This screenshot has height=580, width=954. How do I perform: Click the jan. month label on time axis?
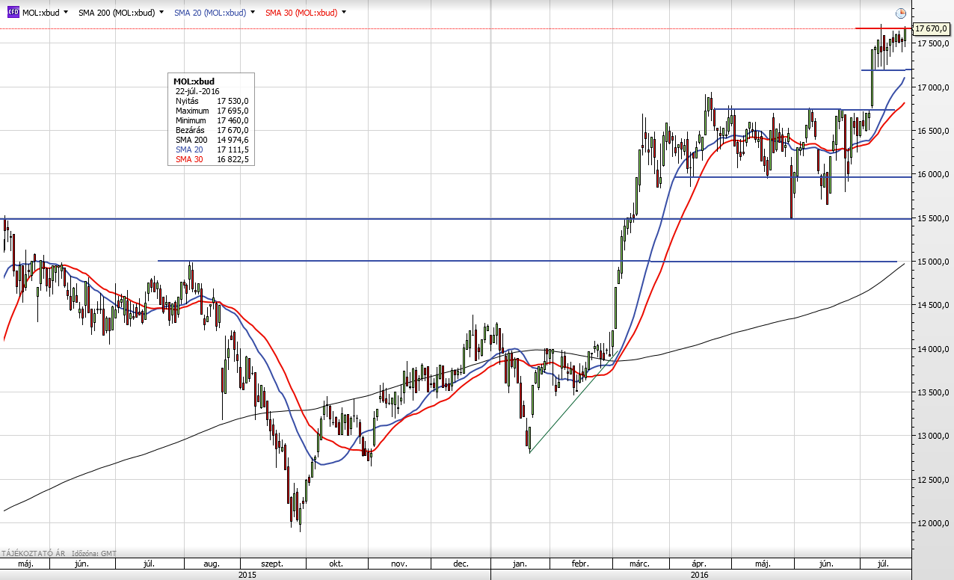(520, 564)
